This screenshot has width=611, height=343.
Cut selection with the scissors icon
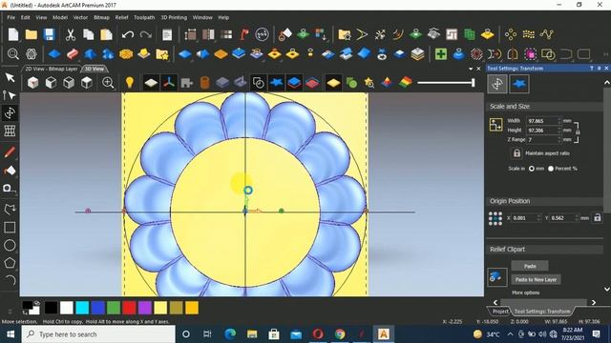click(70, 34)
